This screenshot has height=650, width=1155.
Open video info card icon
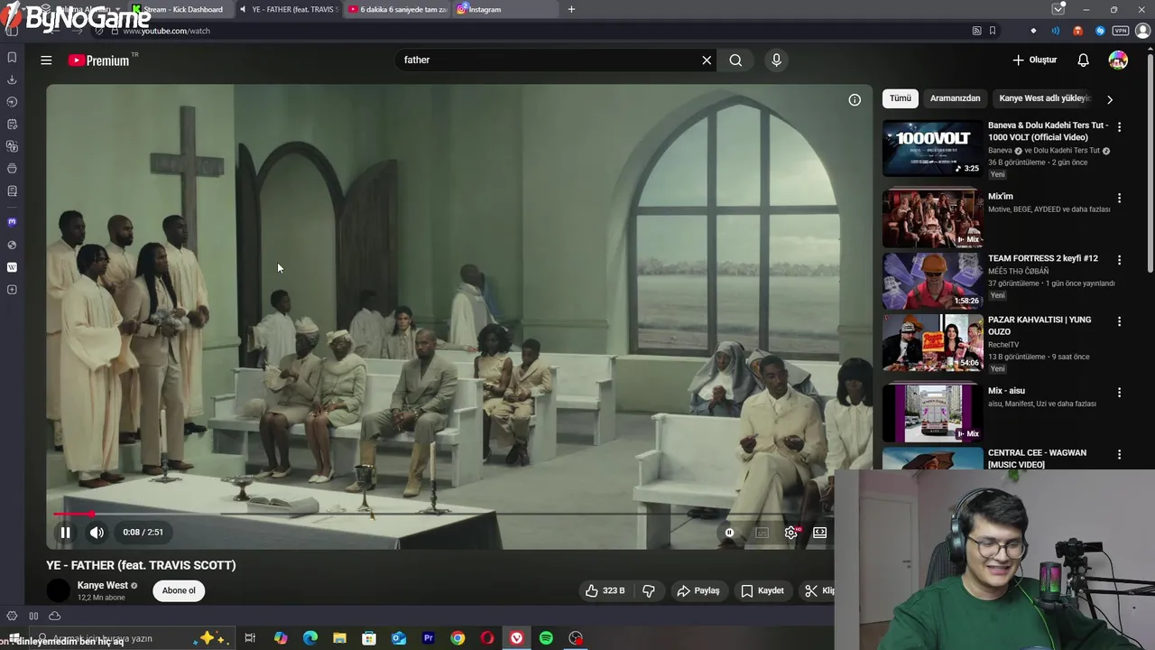[855, 100]
